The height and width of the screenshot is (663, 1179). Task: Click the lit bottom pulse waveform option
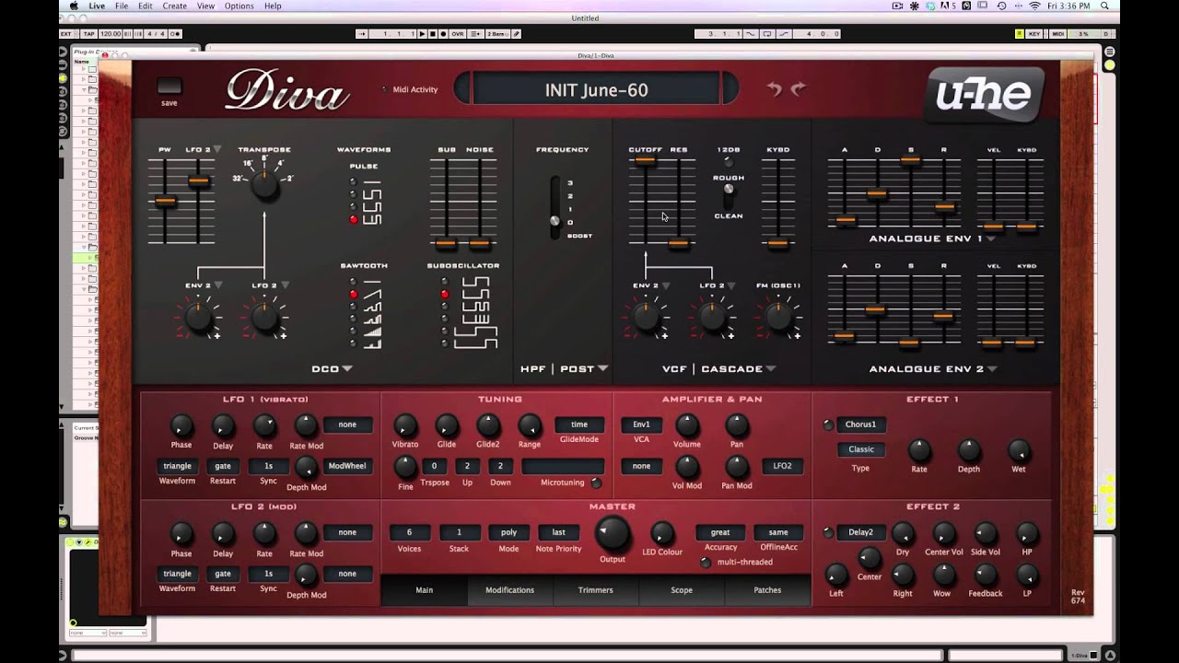click(x=353, y=220)
